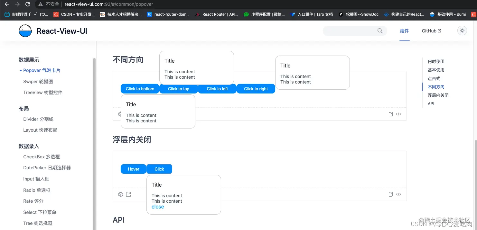Screen dimensions: 477x230
Task: Jump to 点击式 anchor
Action: pos(434,78)
